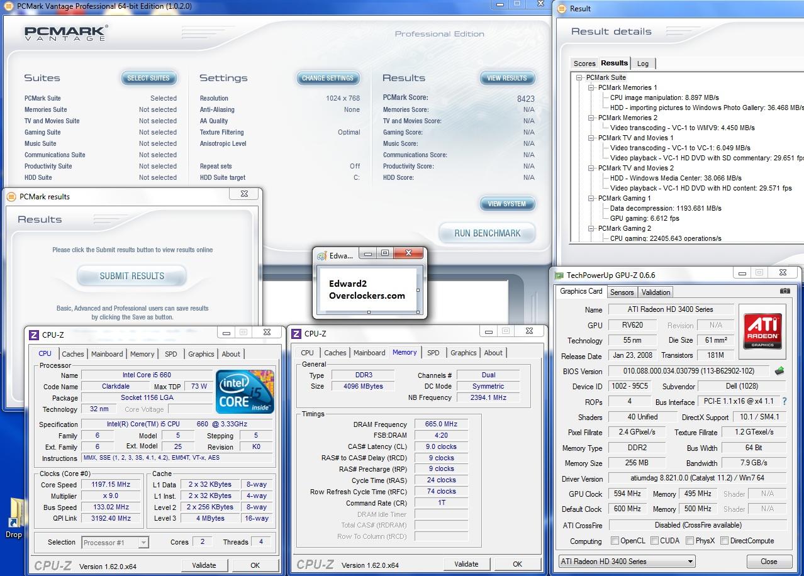
Task: Click the BIOS save icon in GPU-Z
Action: coord(779,371)
